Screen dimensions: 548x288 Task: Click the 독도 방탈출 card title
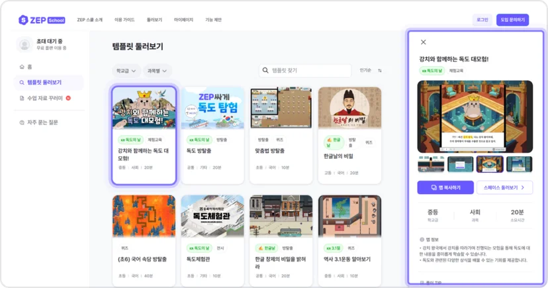coord(199,151)
